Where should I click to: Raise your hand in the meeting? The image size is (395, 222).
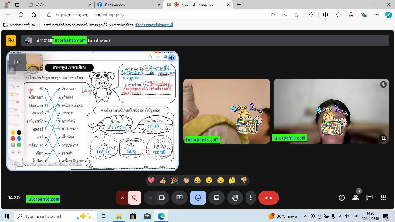235,198
